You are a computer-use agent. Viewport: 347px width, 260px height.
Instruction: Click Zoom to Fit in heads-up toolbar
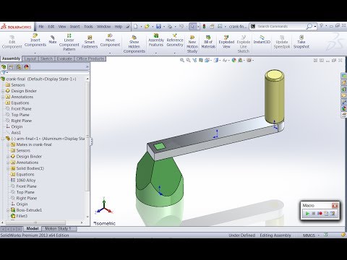pos(182,60)
